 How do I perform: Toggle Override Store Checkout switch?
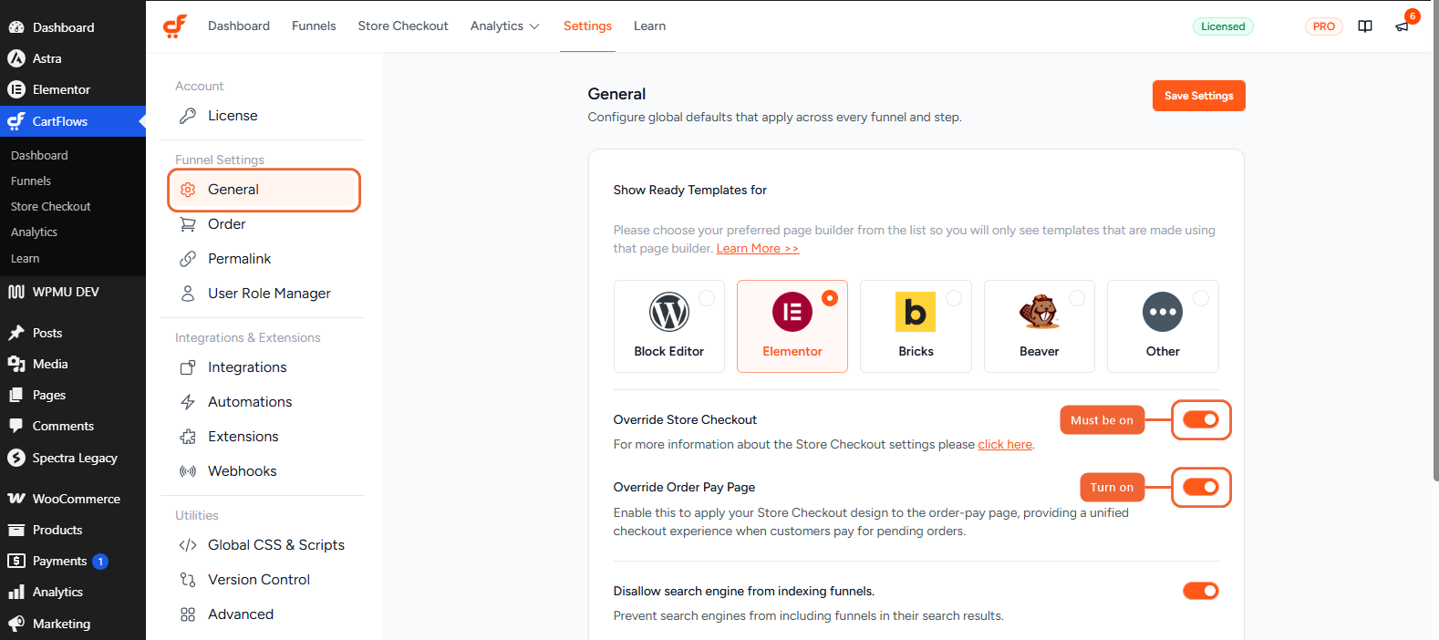(1201, 419)
